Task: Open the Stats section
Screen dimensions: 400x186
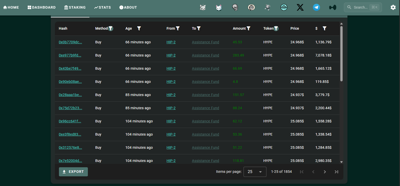Action: pos(102,7)
